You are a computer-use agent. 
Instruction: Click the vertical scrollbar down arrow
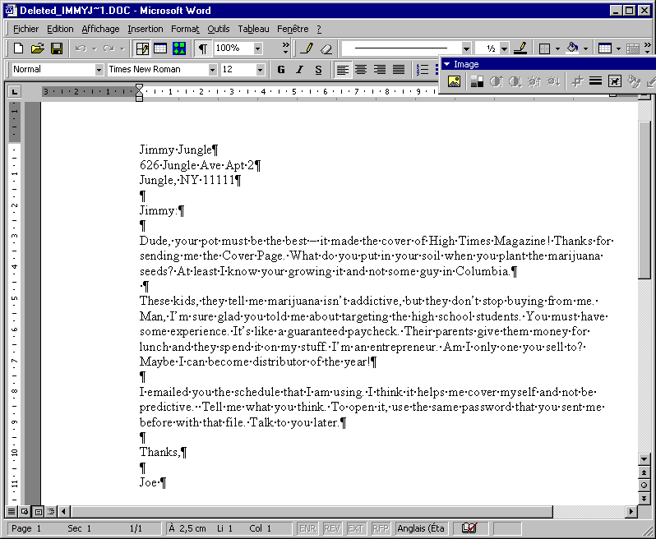click(645, 458)
